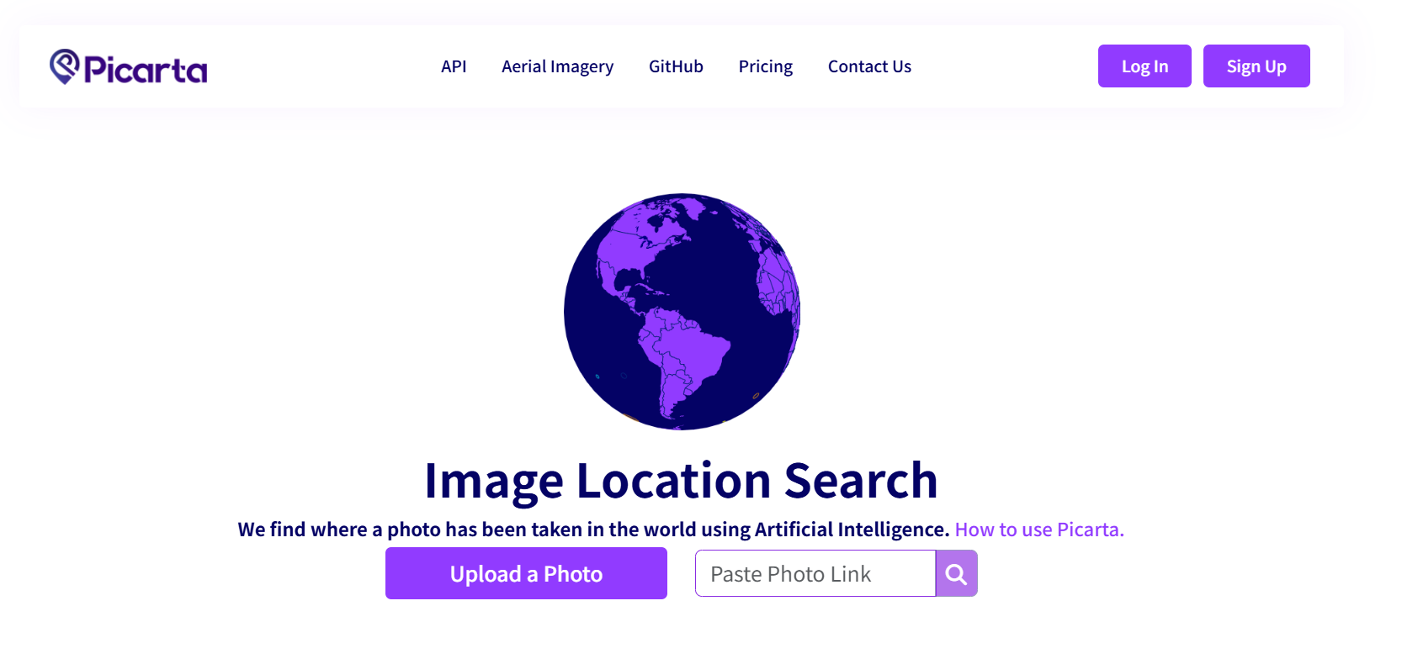Focus the Paste Photo Link field

(x=815, y=573)
